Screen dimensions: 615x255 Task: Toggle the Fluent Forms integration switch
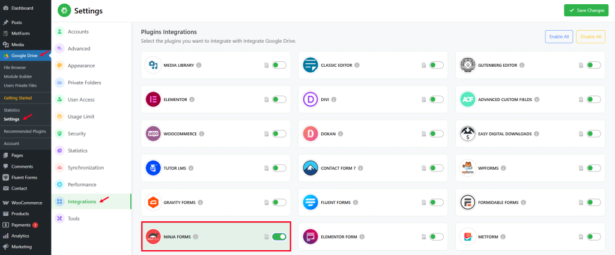coord(437,202)
